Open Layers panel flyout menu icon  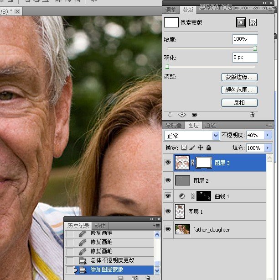tap(269, 125)
